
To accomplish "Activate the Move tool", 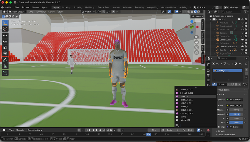I will click(x=5, y=35).
